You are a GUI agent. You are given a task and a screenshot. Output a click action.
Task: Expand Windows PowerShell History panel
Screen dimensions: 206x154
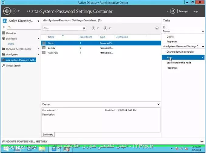pyautogui.click(x=202, y=141)
